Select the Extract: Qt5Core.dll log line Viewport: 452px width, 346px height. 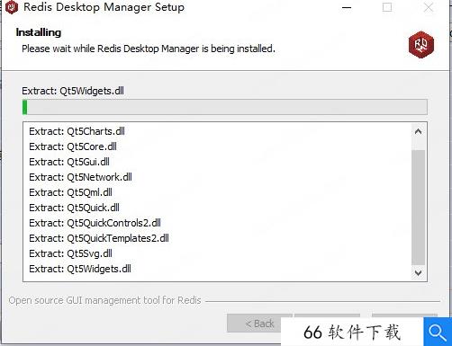click(x=73, y=146)
